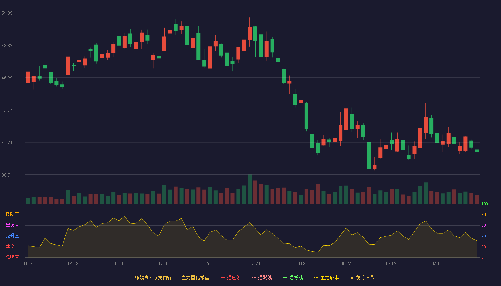
Task: Click the red 0 indicator axis value
Action: click(482, 257)
